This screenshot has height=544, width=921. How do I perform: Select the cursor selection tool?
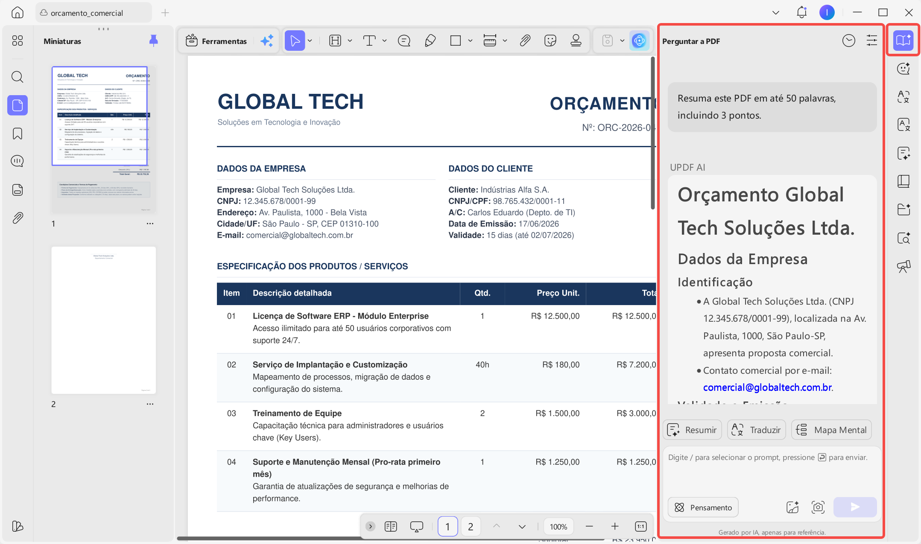click(295, 41)
